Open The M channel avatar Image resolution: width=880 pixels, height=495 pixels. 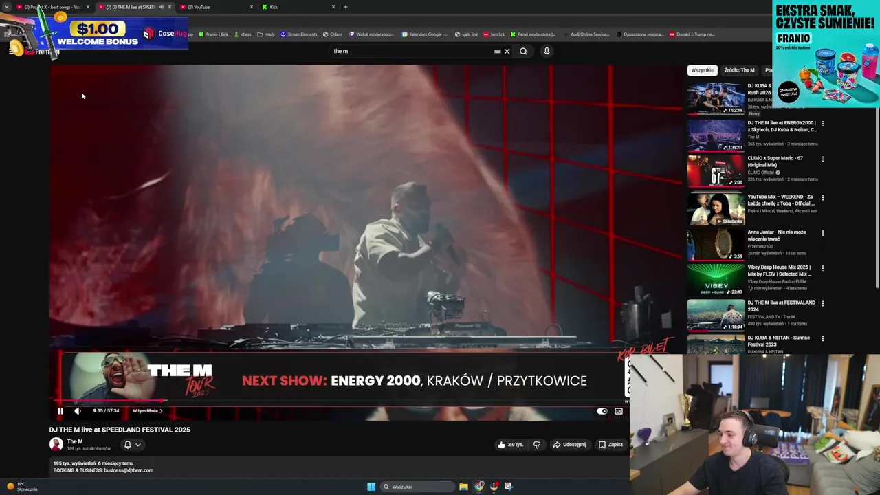tap(56, 444)
